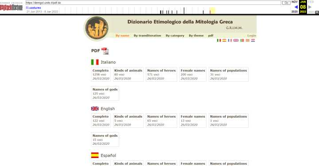Open the captures count link in Wayback toolbar
The width and height of the screenshot is (319, 166).
[x=33, y=8]
